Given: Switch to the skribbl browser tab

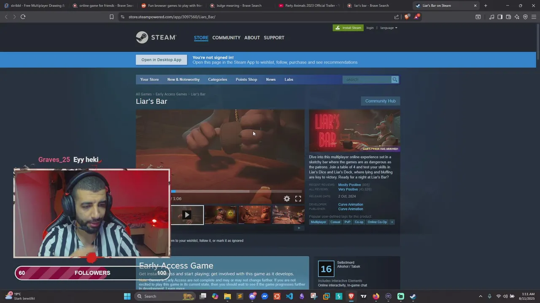Looking at the screenshot, I should 34,5.
